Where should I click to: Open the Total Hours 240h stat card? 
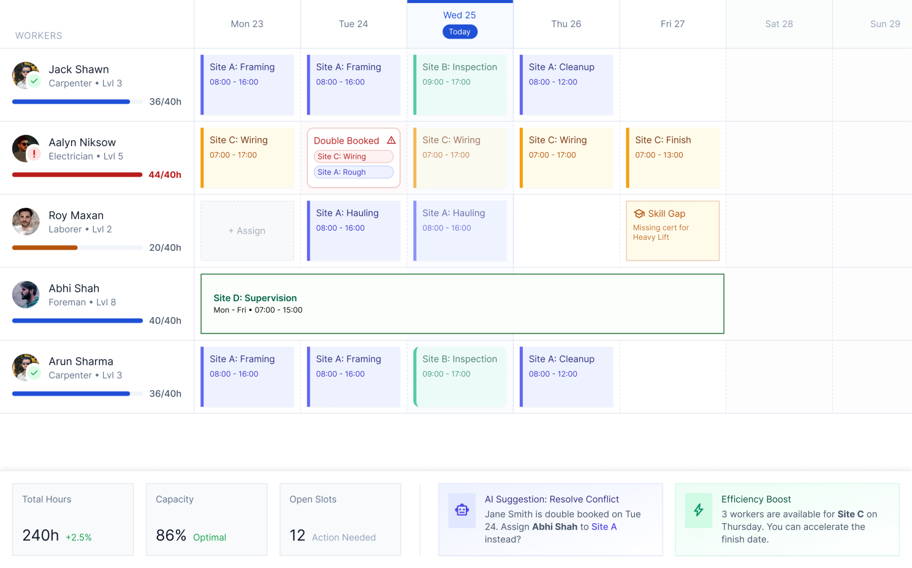pyautogui.click(x=73, y=520)
